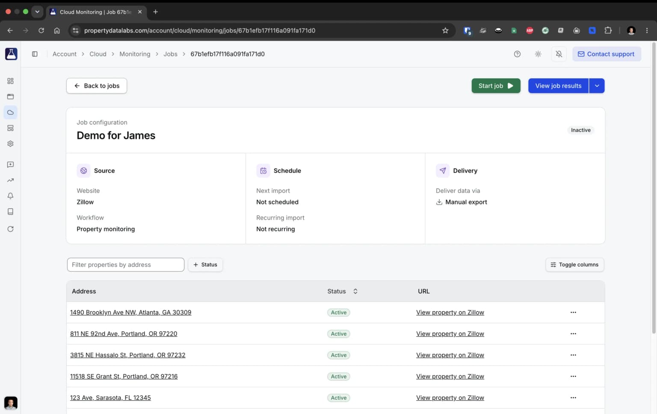
Task: Bookmark this page with the star icon
Action: [x=445, y=30]
